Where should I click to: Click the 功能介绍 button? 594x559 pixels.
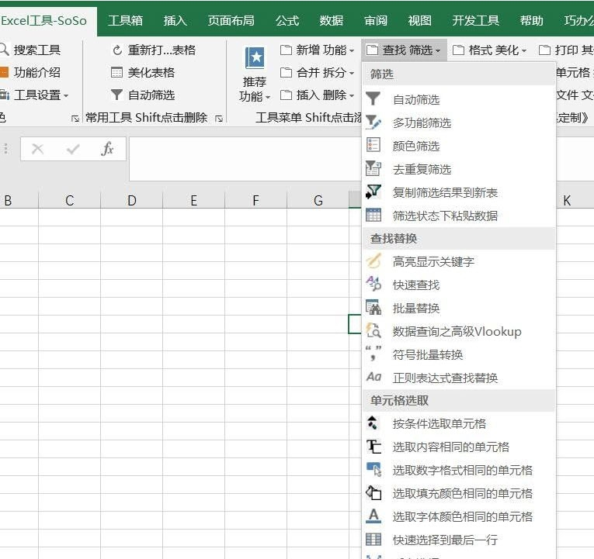(30, 72)
